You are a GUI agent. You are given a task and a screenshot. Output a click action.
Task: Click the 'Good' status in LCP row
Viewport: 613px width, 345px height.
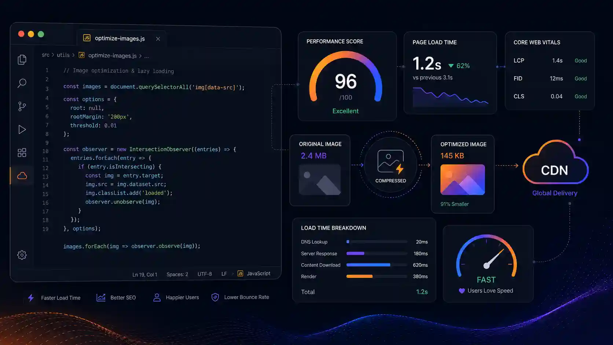click(581, 60)
